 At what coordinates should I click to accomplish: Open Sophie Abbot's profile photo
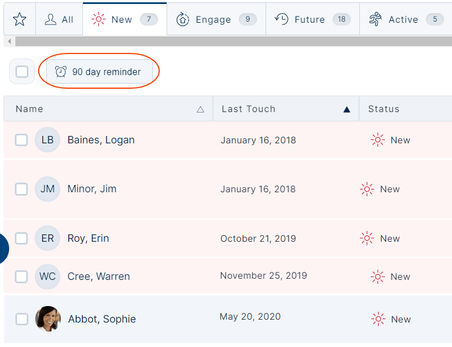(x=48, y=319)
